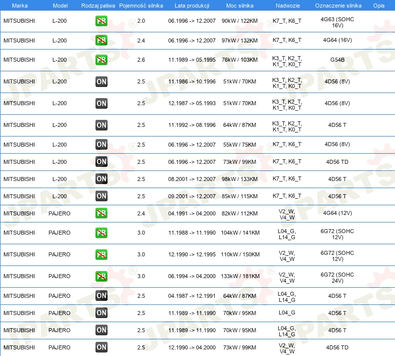The width and height of the screenshot is (395, 356).
Task: Click the Nadwozie column header
Action: click(x=288, y=6)
